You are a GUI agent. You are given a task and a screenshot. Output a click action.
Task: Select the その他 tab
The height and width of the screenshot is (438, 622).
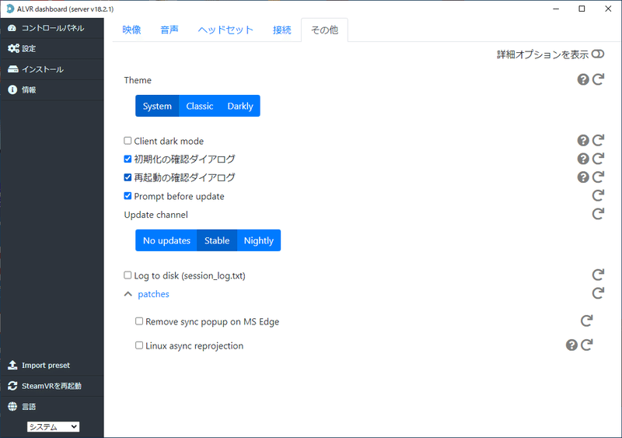point(324,30)
